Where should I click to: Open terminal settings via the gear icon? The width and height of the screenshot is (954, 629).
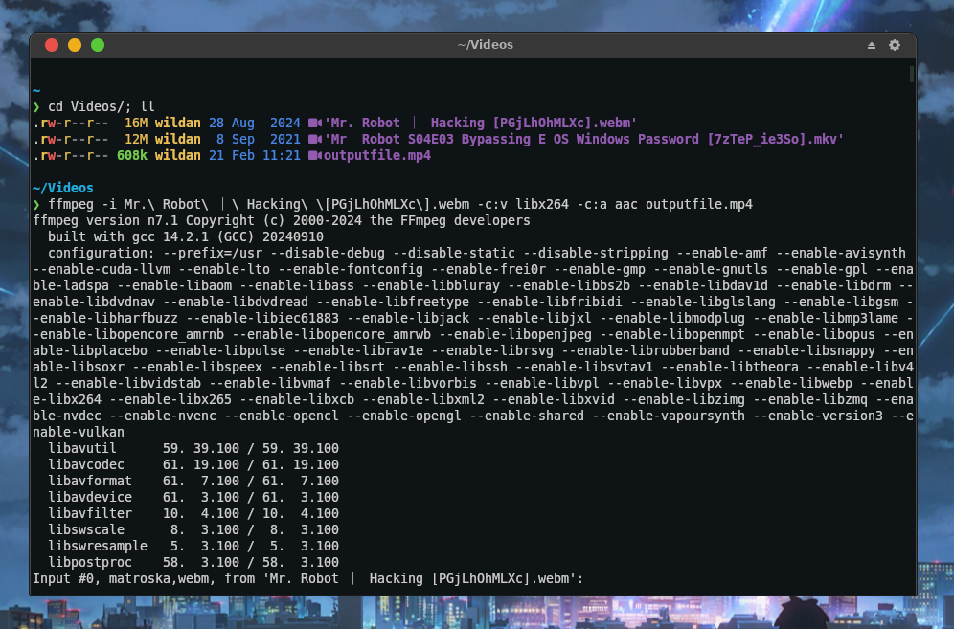pyautogui.click(x=894, y=44)
